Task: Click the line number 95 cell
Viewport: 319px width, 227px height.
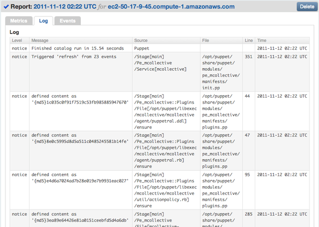Action: (248, 175)
